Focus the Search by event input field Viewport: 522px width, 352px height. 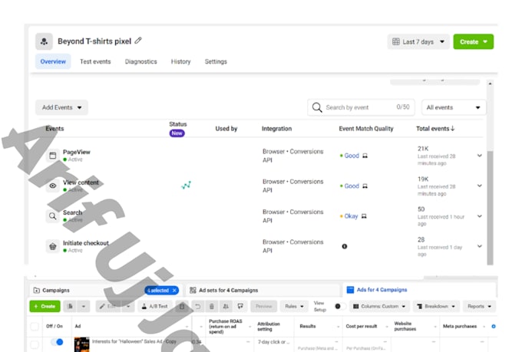coord(362,107)
